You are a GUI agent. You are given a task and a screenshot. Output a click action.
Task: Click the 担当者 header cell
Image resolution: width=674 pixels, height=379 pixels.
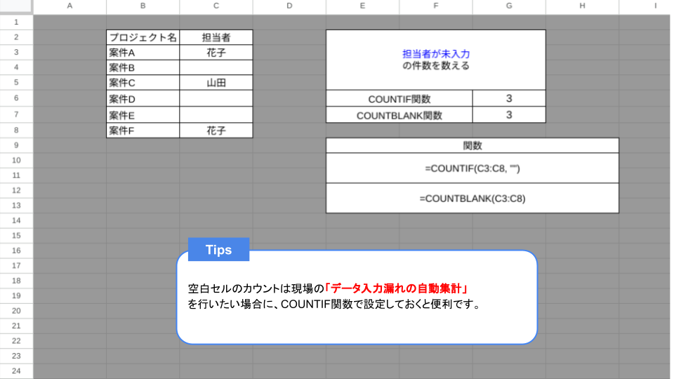[x=216, y=37]
